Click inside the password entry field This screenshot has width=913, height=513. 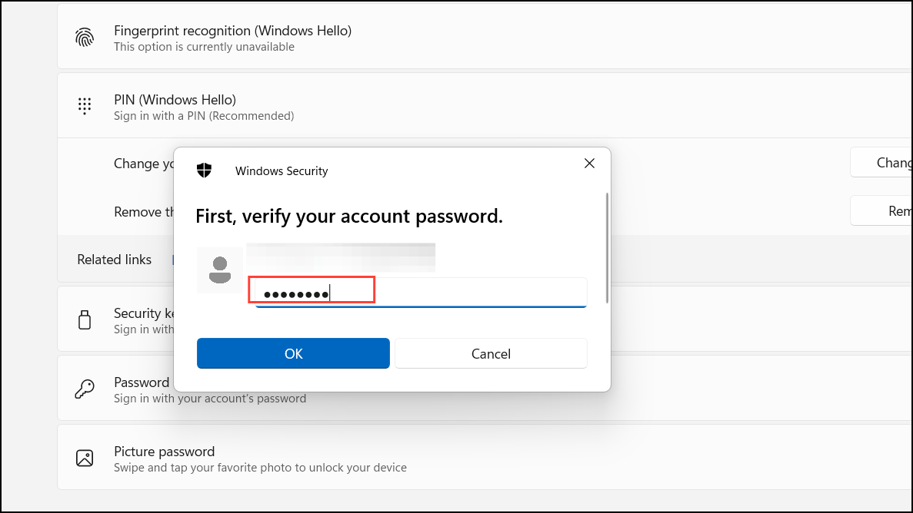(312, 290)
